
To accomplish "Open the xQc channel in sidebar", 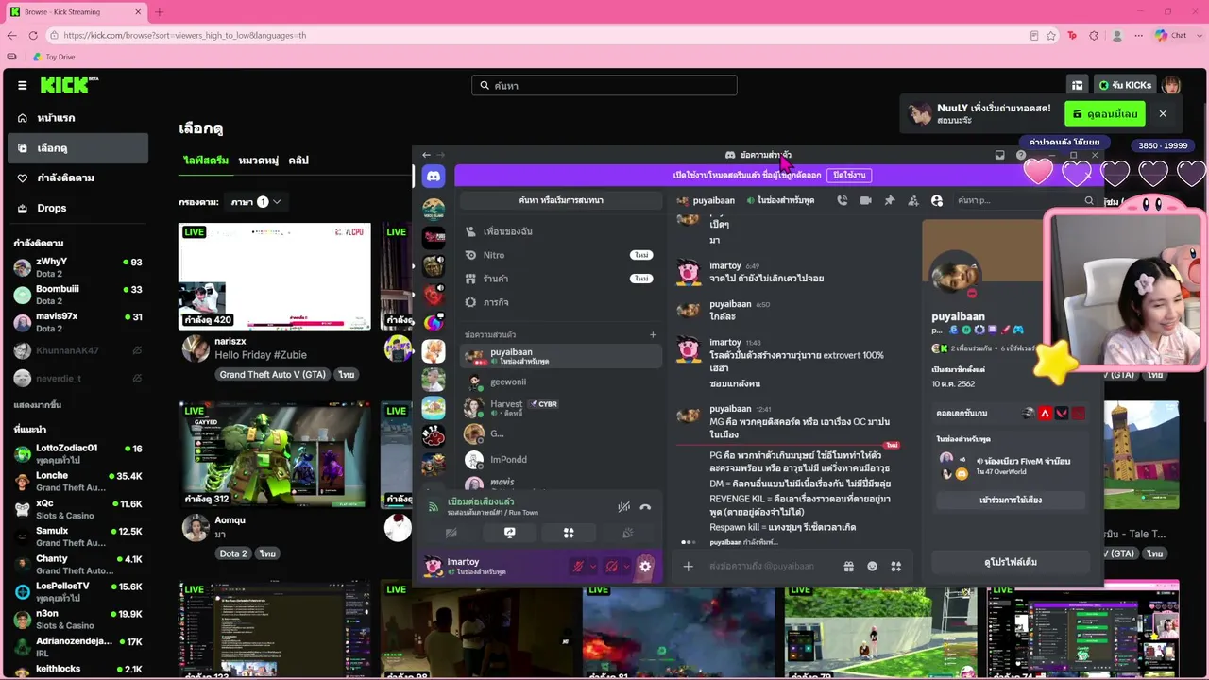I will coord(77,509).
